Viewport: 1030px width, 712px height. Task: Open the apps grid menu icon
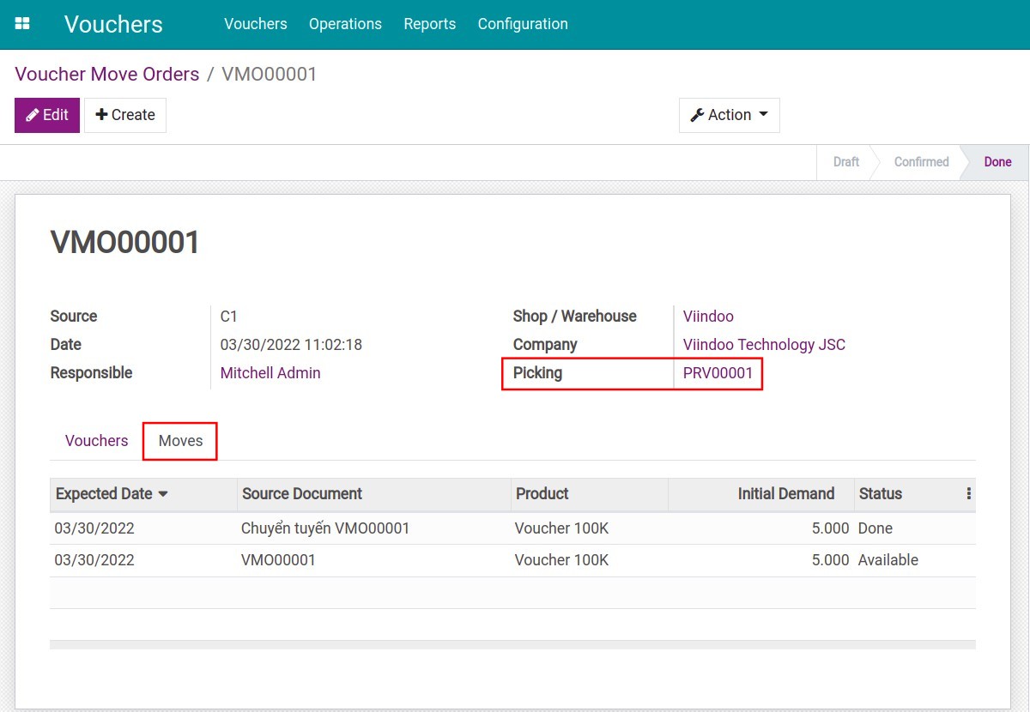(x=22, y=24)
